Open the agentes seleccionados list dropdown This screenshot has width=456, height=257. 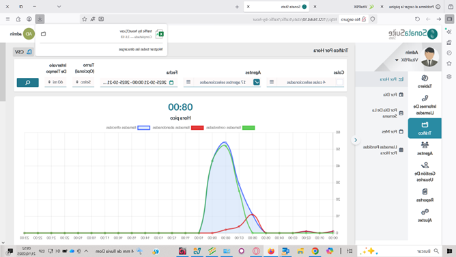pyautogui.click(x=223, y=83)
